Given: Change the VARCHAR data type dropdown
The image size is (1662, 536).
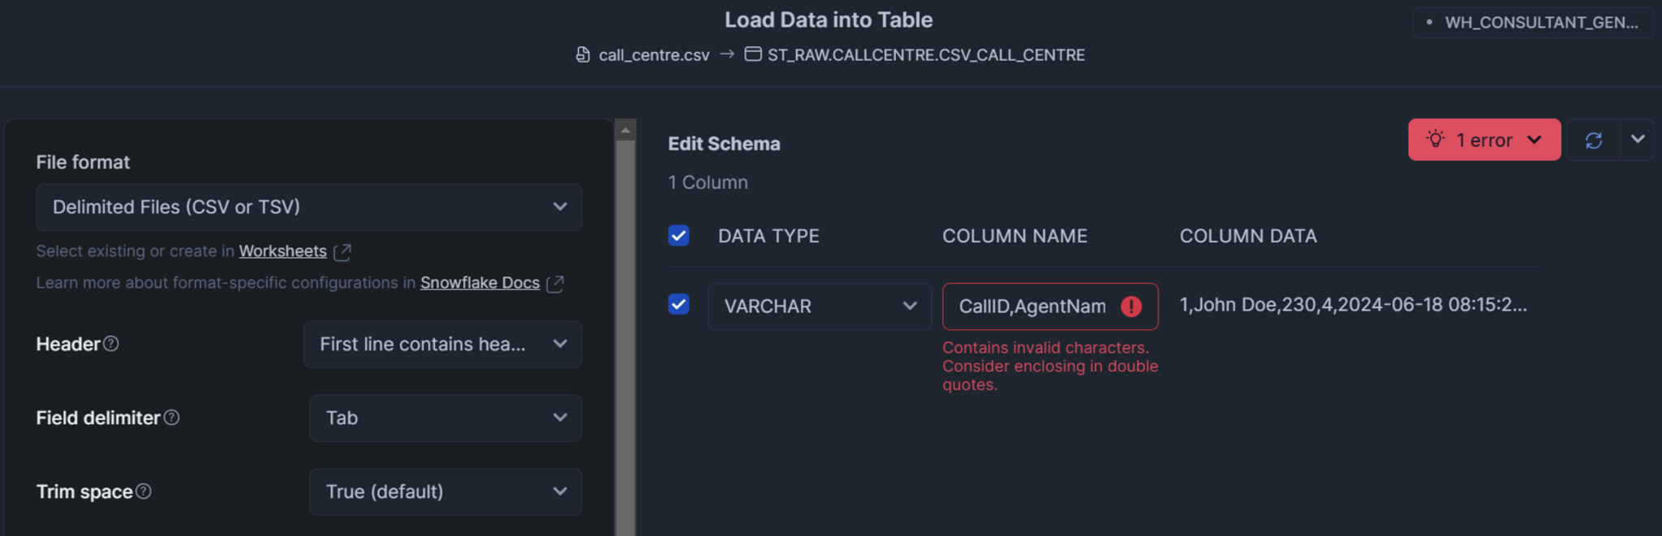Looking at the screenshot, I should [819, 307].
